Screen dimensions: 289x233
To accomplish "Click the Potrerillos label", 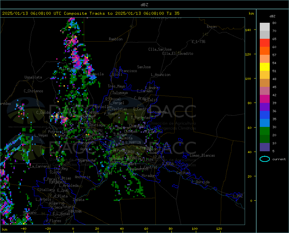I will [x=59, y=132].
